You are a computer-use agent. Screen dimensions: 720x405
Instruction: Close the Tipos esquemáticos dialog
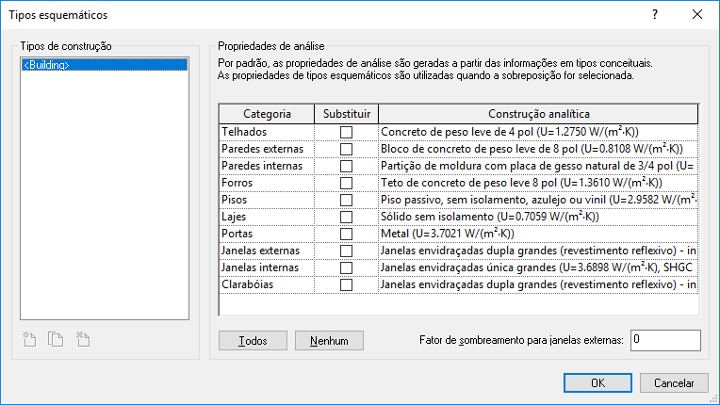pyautogui.click(x=697, y=14)
